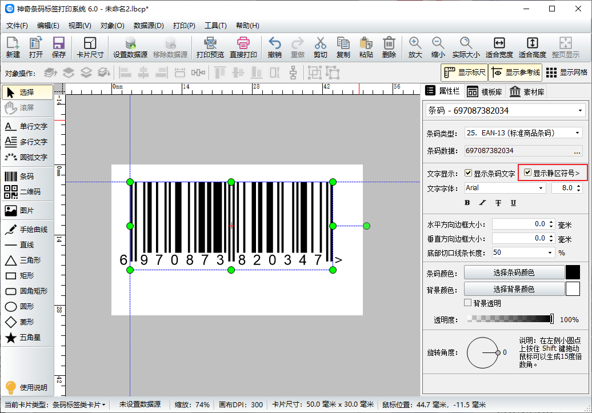This screenshot has width=592, height=413.
Task: Select the 条码 barcode tool
Action: (x=27, y=177)
